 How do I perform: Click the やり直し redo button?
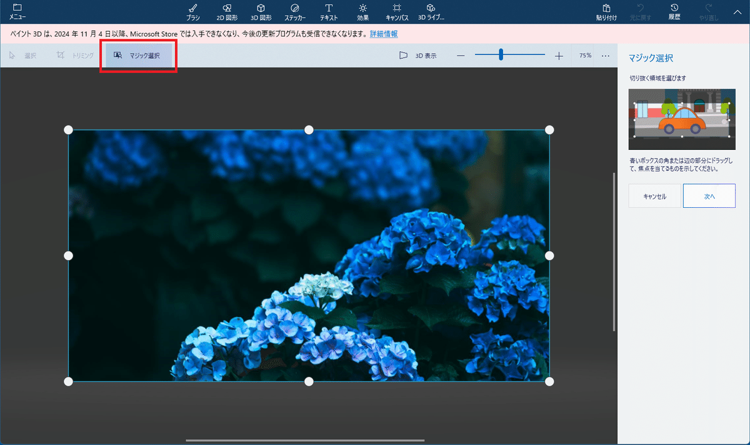pos(709,11)
